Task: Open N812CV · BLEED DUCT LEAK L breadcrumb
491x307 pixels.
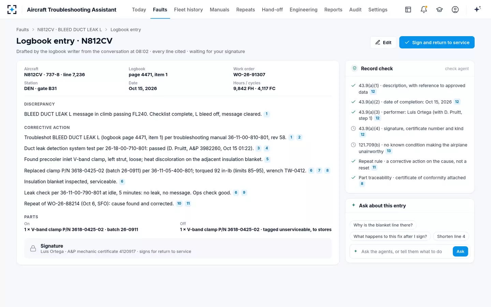Action: coord(70,30)
